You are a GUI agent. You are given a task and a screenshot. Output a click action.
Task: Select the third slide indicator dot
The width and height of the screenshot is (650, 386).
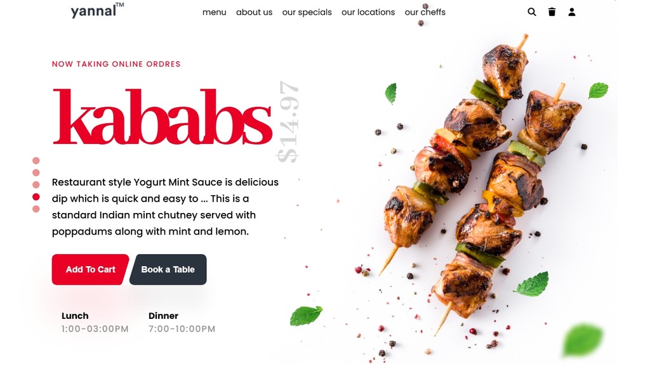pyautogui.click(x=36, y=184)
